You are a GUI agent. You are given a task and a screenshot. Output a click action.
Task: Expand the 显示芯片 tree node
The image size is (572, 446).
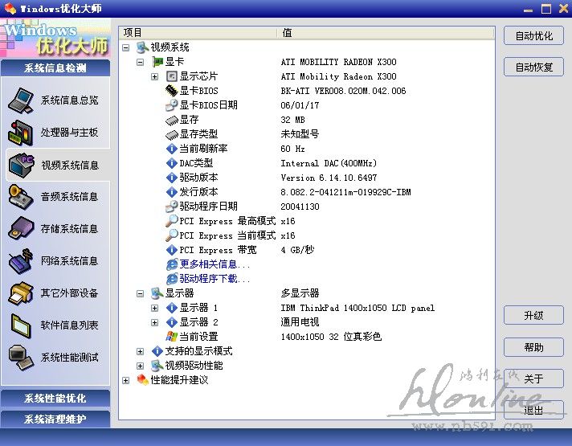[155, 77]
